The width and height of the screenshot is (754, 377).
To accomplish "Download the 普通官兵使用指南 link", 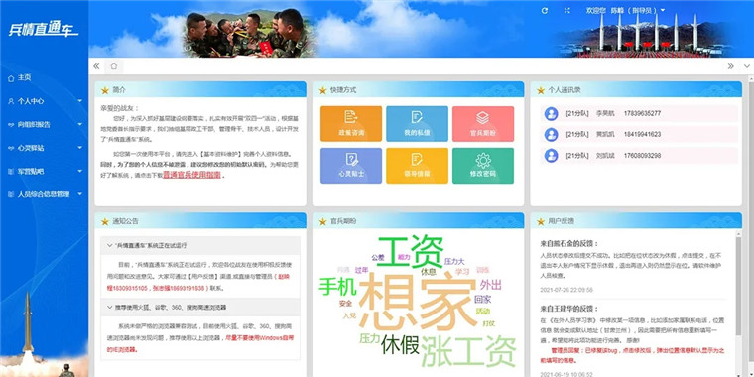I will click(x=191, y=175).
